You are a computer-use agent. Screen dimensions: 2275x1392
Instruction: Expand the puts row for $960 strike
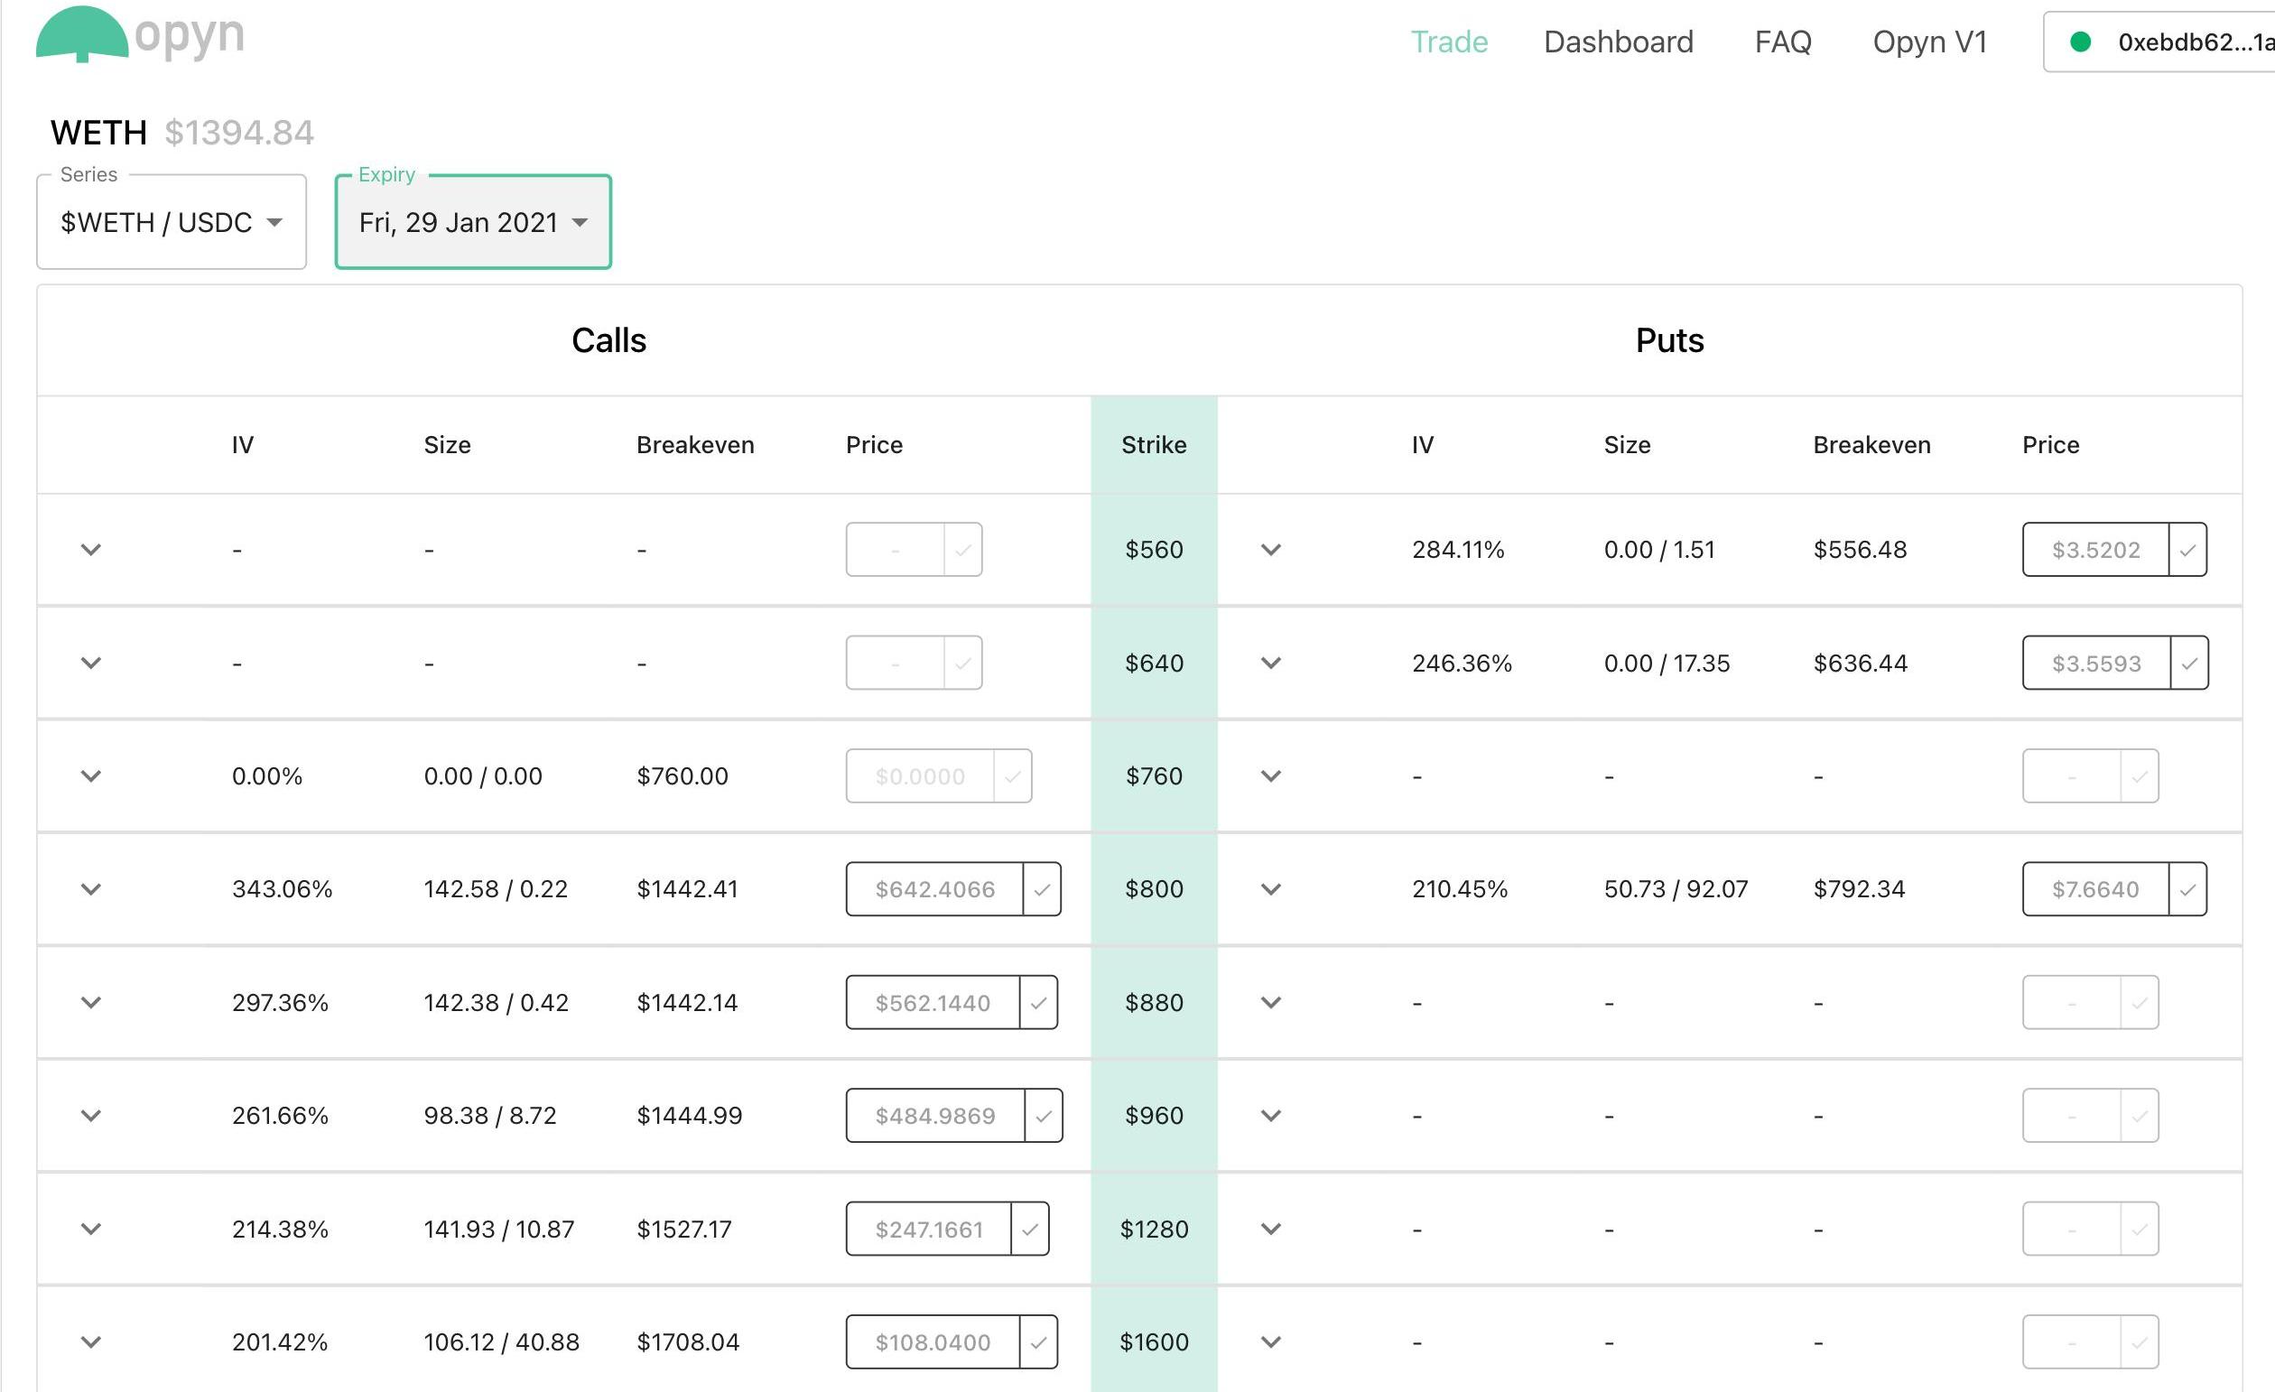pyautogui.click(x=1271, y=1116)
